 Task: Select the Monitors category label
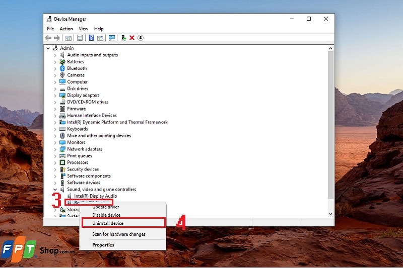pyautogui.click(x=76, y=142)
